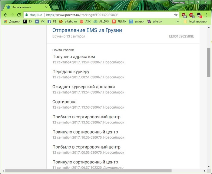Screen dimensions: 212x174
Task: Open the фільми bookmark folder
Action: coord(154,21)
